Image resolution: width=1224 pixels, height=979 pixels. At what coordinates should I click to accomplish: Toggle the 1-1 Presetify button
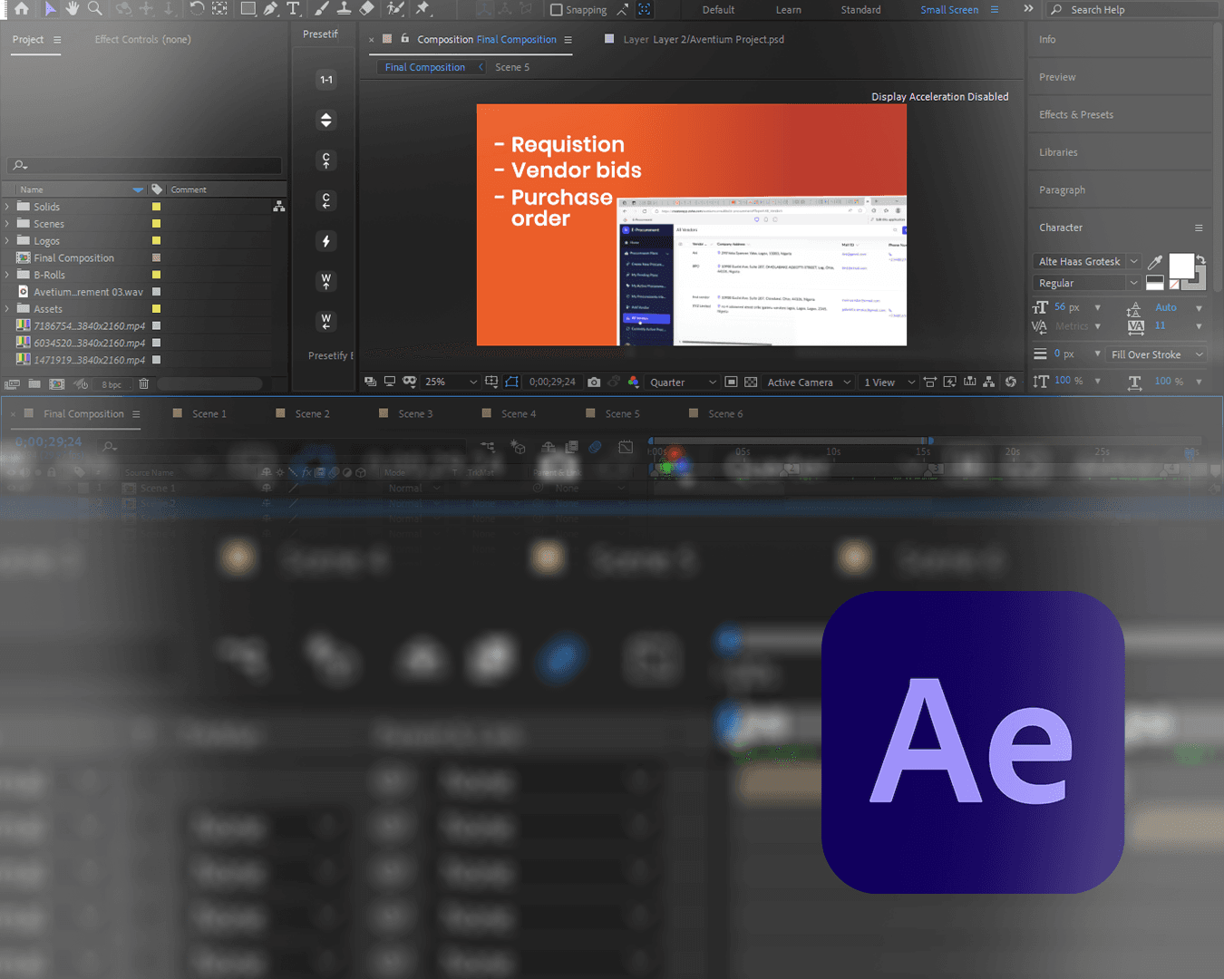[326, 80]
